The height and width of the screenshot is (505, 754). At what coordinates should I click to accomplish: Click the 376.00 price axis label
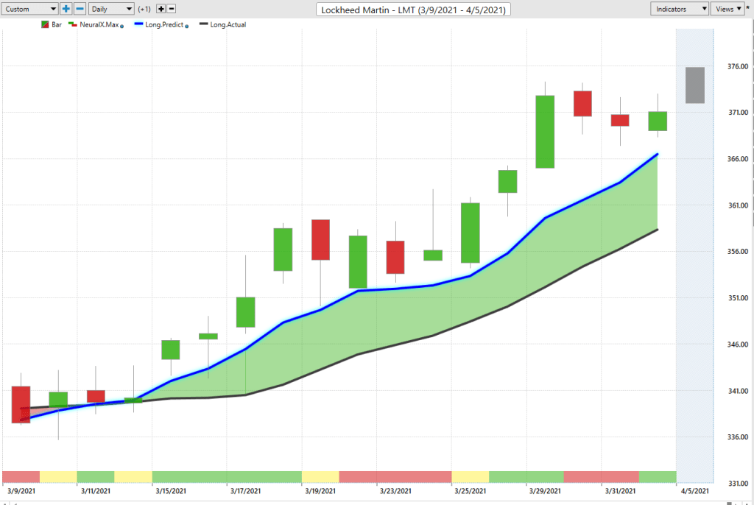click(x=738, y=66)
